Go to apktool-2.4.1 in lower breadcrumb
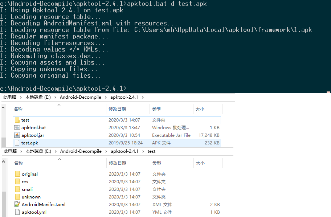331x217 pixels. coord(124,151)
